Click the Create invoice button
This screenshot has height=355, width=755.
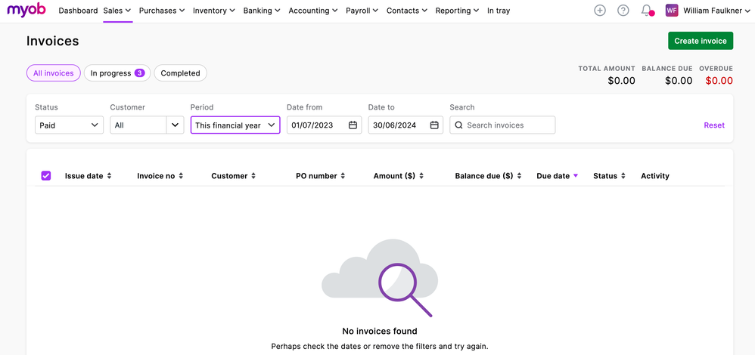(x=700, y=41)
